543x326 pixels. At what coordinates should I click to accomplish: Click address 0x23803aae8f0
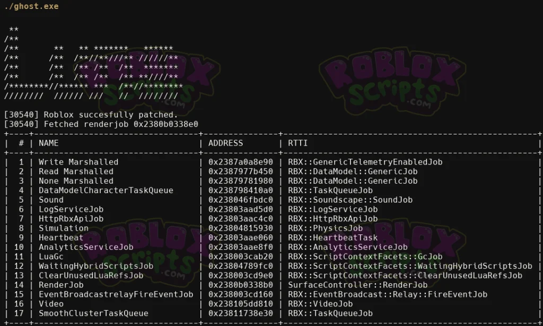tap(240, 247)
